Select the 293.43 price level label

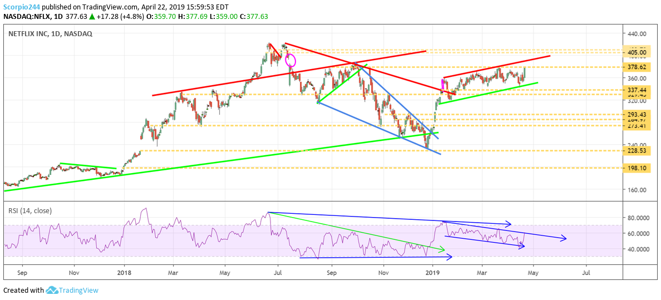(636, 114)
